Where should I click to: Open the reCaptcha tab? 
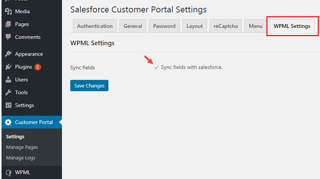(226, 26)
